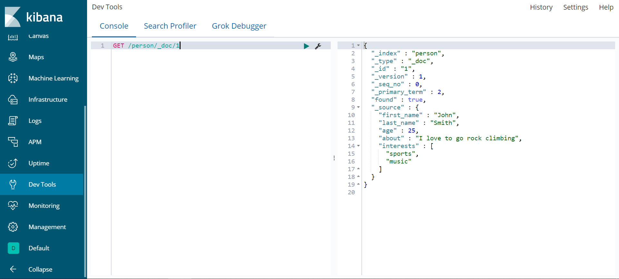
Task: Collapse the interests array fold at line 14
Action: click(x=359, y=146)
